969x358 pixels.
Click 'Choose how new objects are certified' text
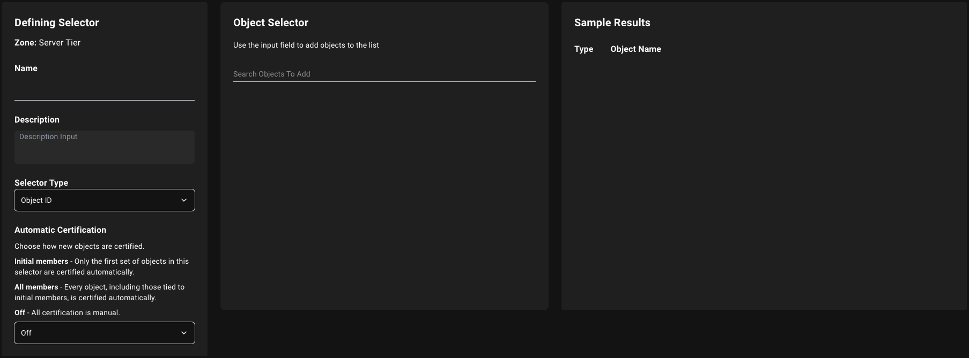point(79,246)
